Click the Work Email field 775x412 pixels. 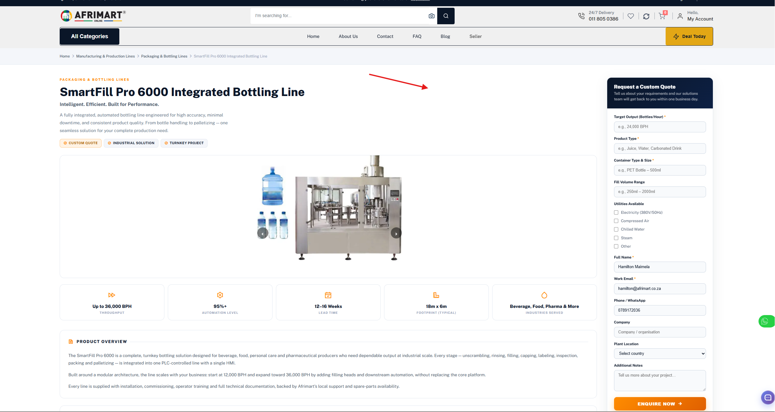[660, 289]
